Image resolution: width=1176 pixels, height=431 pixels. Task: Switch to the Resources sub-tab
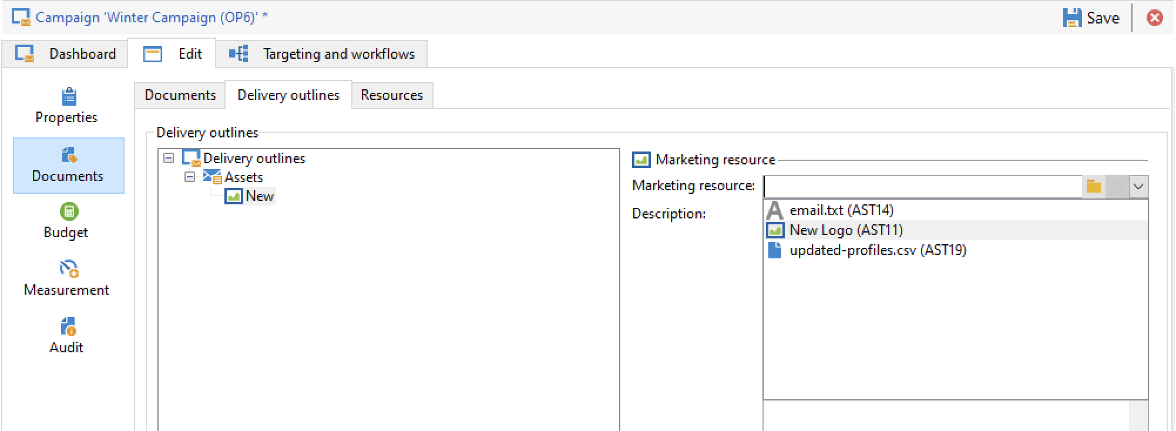tap(392, 95)
